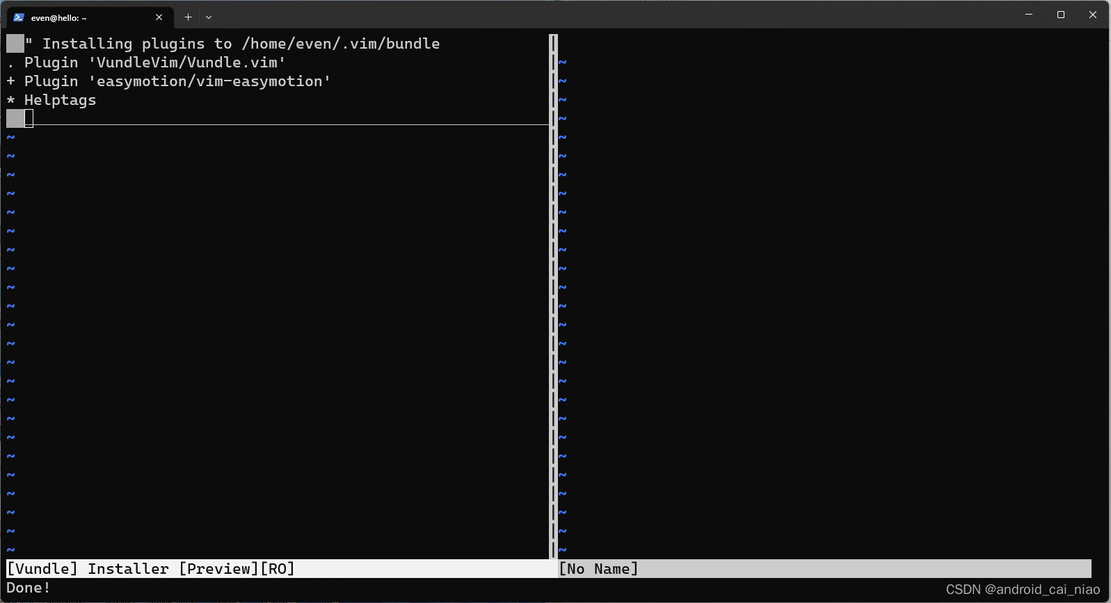1111x603 pixels.
Task: Click the PowerShell icon on the tab
Action: click(x=19, y=17)
